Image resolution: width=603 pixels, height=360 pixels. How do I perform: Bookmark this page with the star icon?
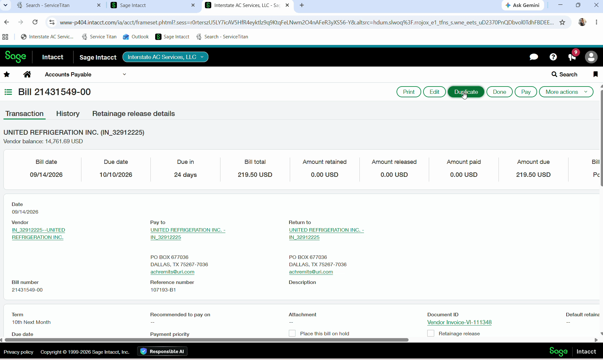(x=562, y=22)
